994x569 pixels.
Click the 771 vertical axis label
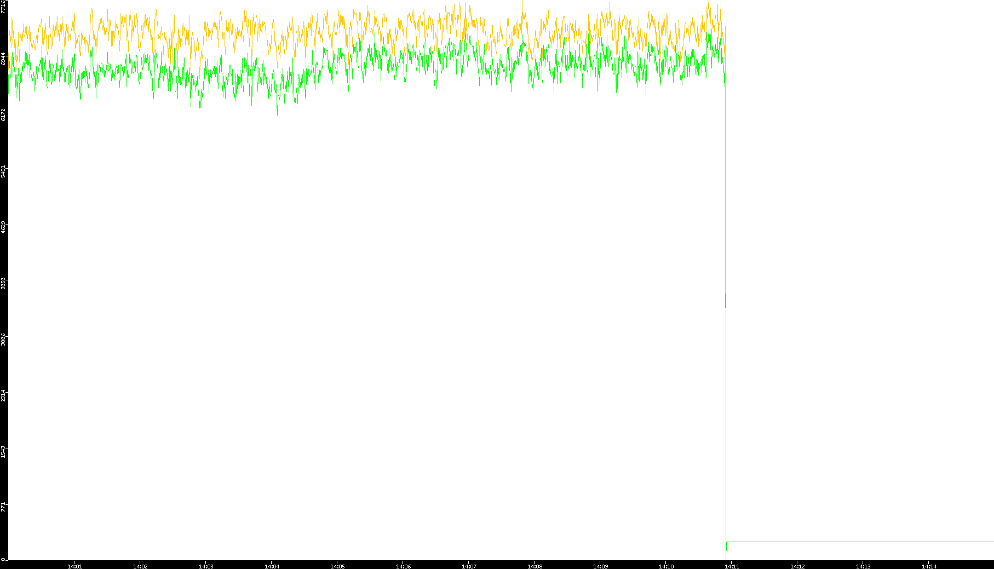(x=3, y=508)
